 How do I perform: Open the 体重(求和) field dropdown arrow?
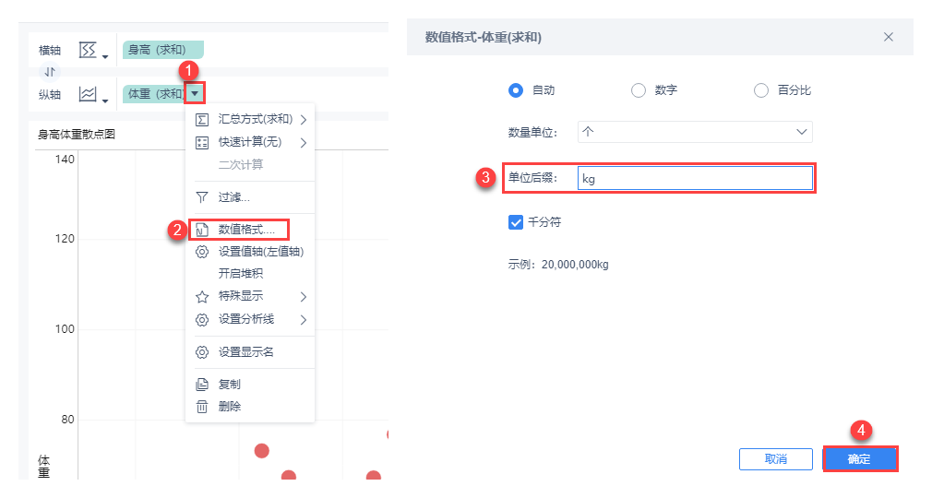point(194,93)
